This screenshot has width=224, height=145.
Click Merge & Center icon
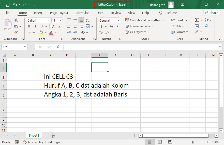click(x=87, y=26)
